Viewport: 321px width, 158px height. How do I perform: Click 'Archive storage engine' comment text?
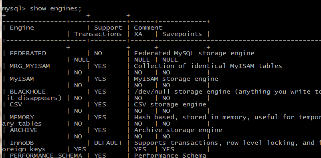178,130
